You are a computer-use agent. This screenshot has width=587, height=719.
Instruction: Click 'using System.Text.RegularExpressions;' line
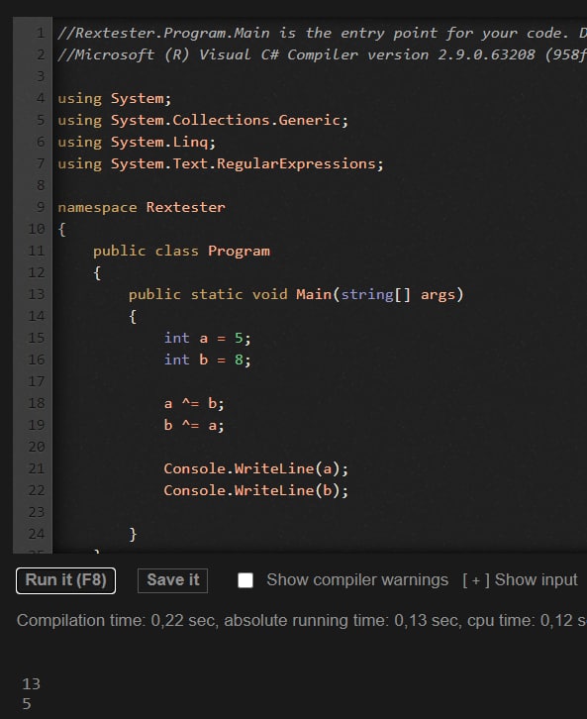(x=221, y=164)
